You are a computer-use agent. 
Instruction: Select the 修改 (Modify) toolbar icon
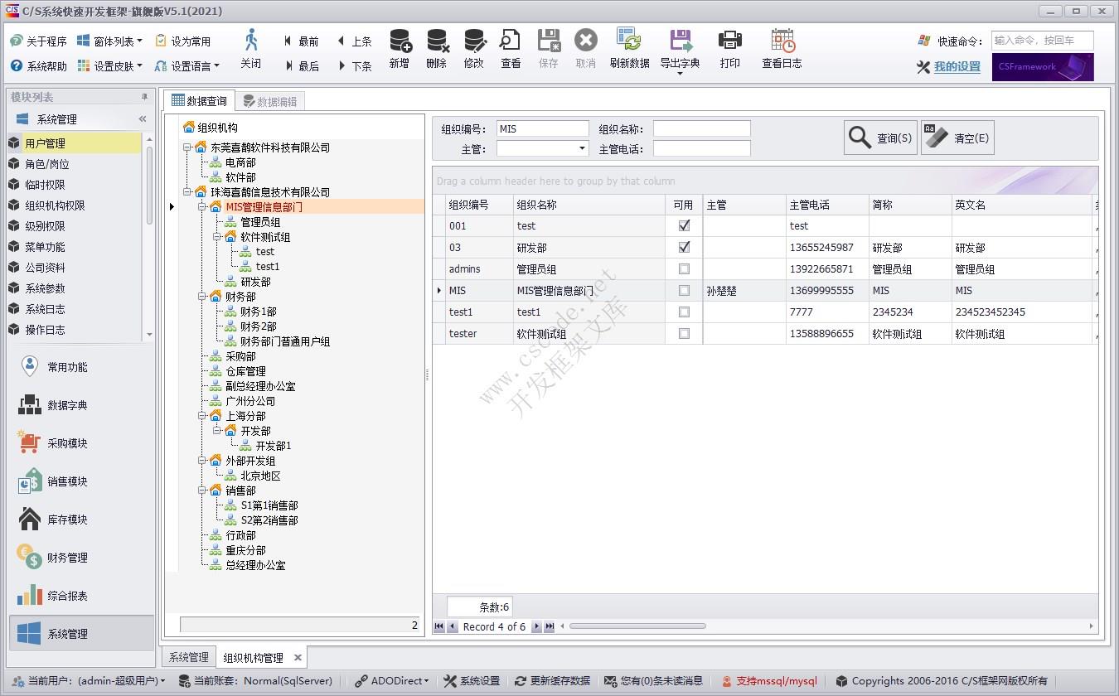coord(473,48)
